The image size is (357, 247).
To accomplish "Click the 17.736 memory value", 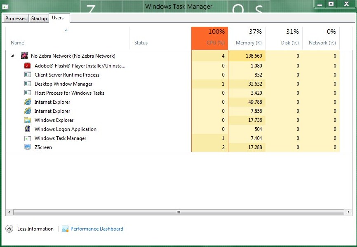I will [x=255, y=120].
